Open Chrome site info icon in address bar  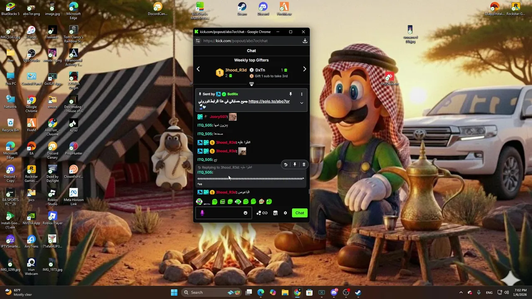tap(198, 41)
